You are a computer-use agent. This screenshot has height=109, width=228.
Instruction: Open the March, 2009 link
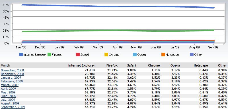[10, 85]
